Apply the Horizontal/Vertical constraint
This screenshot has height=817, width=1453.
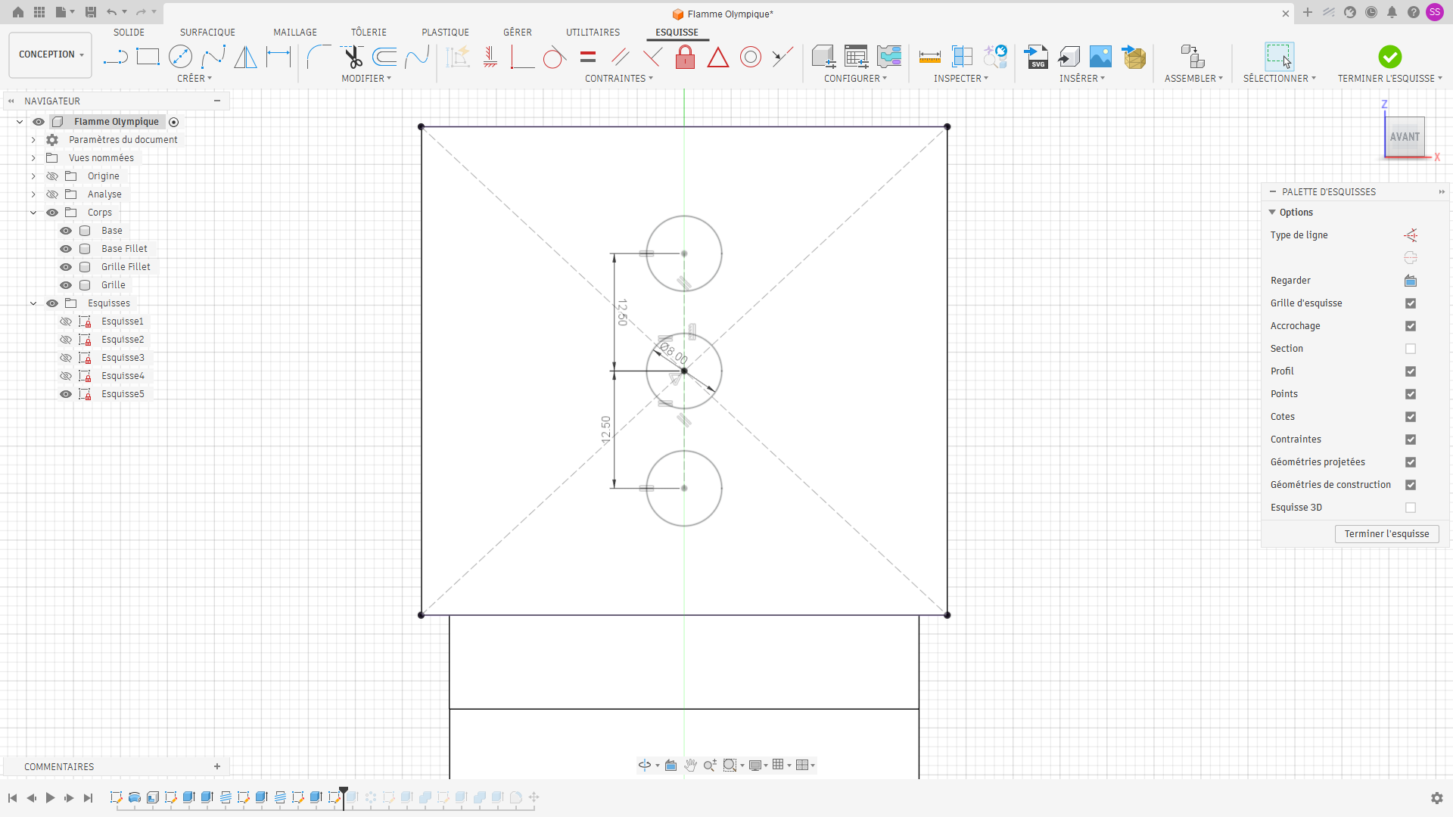[x=490, y=57]
